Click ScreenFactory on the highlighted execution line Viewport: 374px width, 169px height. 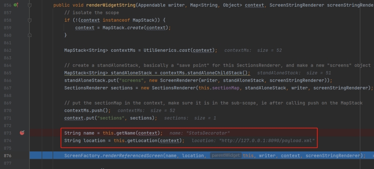pos(82,155)
